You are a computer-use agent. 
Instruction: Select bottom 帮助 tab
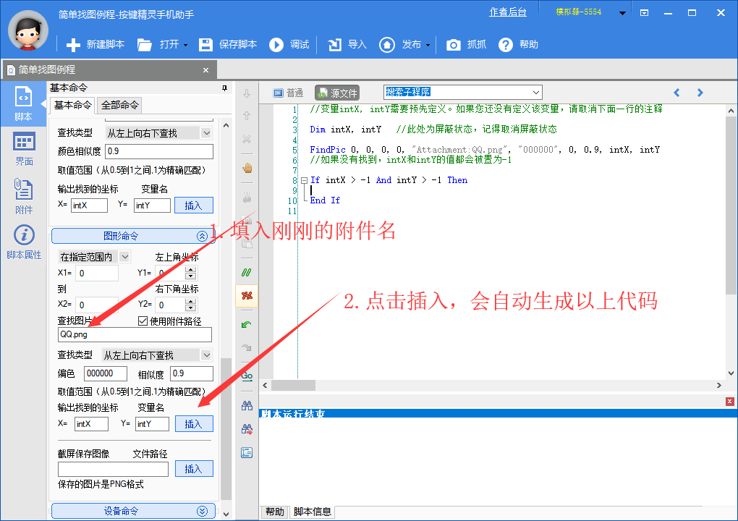[x=274, y=512]
